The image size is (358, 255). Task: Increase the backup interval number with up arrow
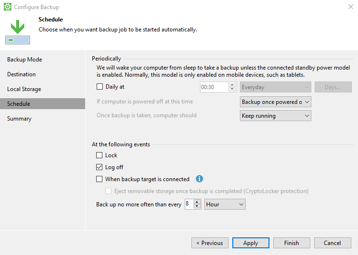(197, 202)
